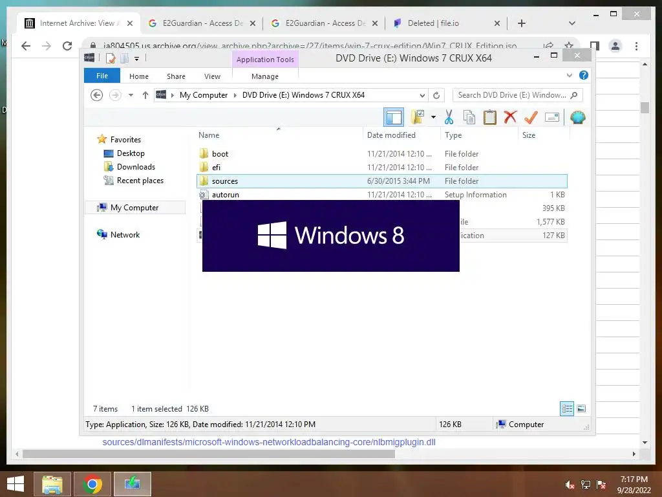
Task: Select Network in the navigation pane
Action: (x=125, y=234)
